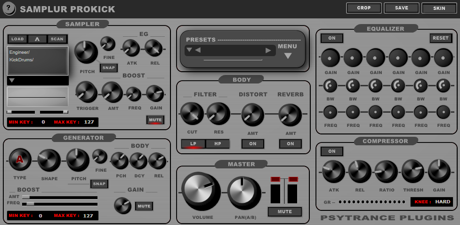
Task: Click the master VOLUME knob
Action: click(x=201, y=192)
